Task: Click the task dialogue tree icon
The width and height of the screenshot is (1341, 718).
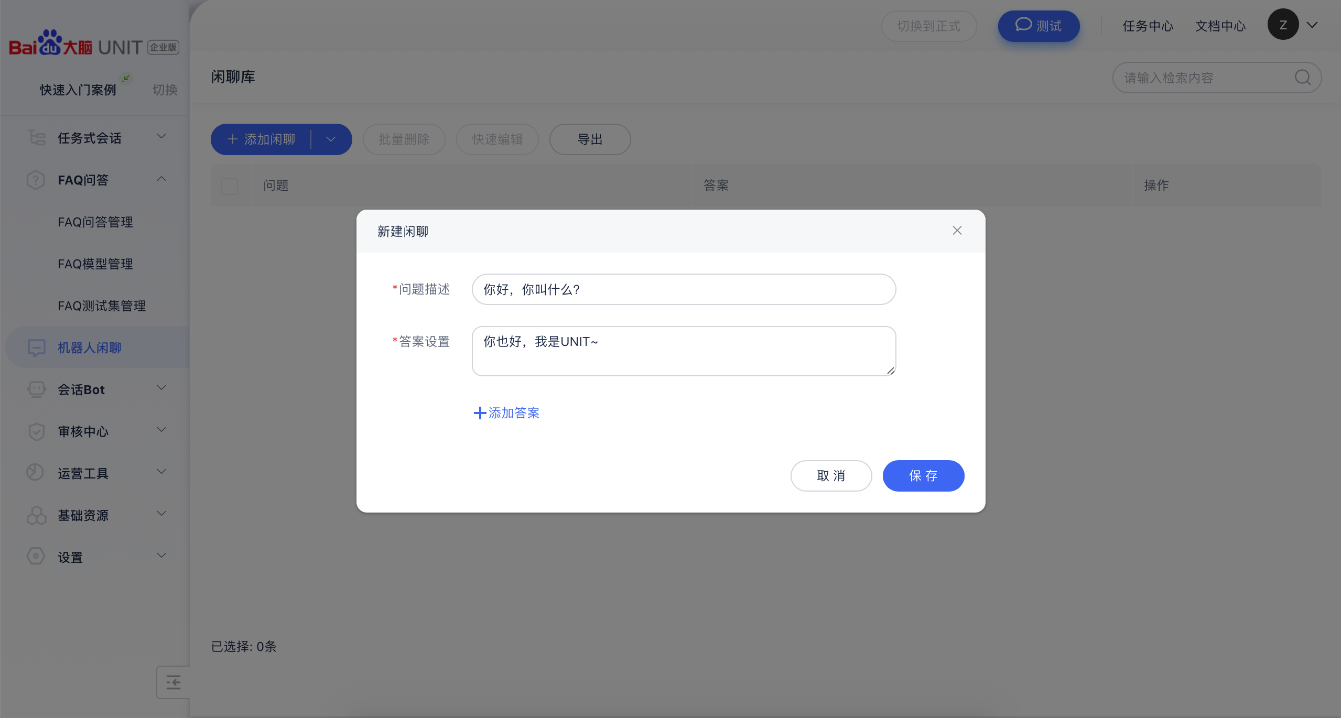Action: click(x=36, y=138)
